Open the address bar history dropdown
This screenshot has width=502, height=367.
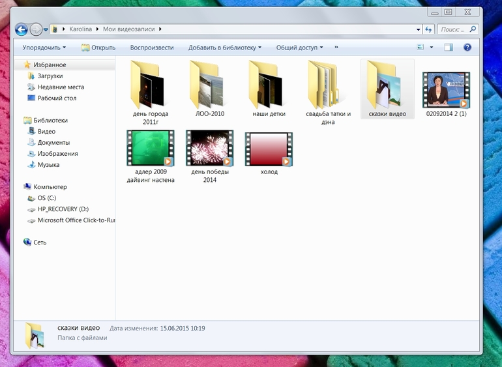point(418,29)
